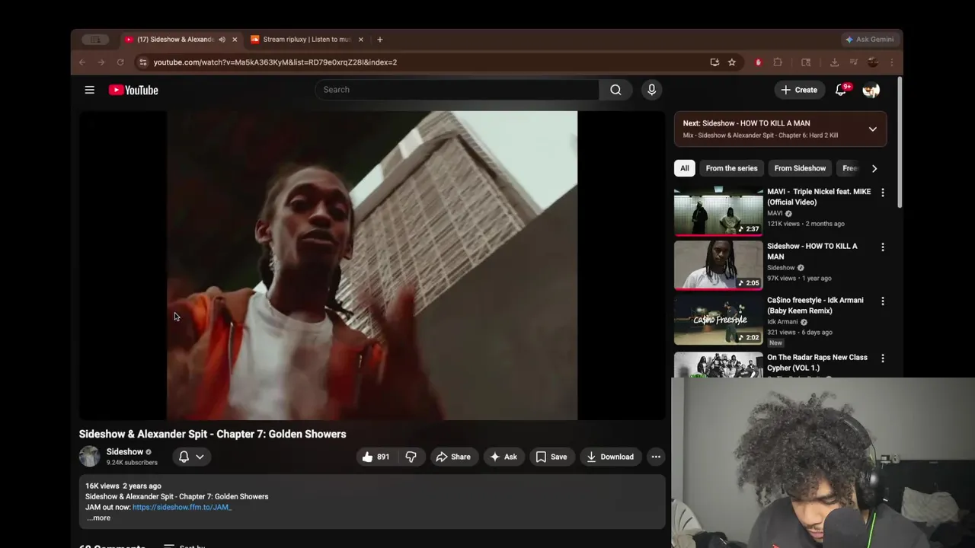Download the video
Image resolution: width=975 pixels, height=548 pixels.
(610, 457)
